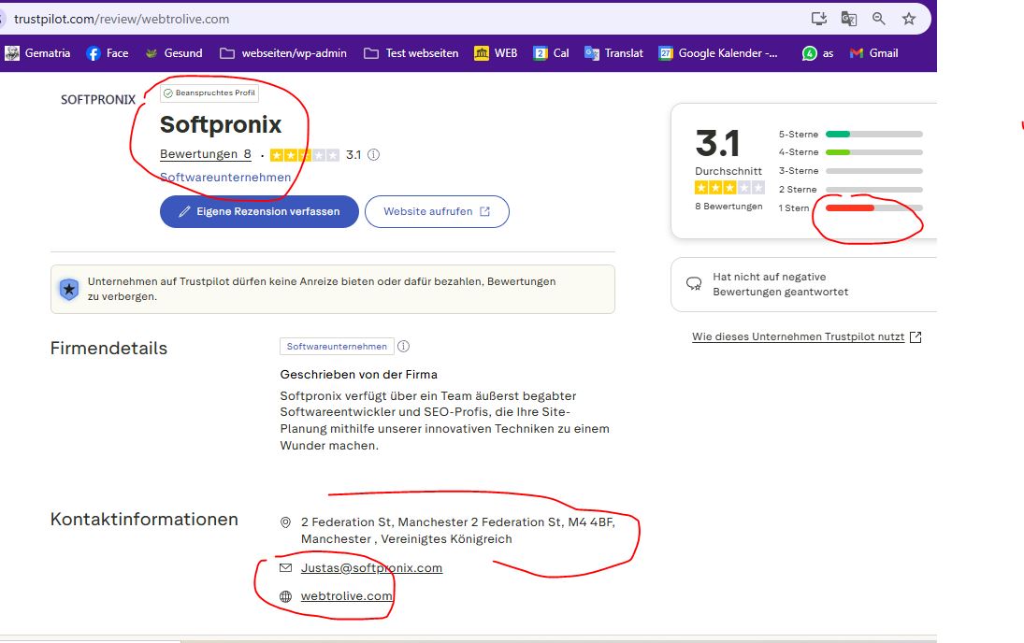Click the 'Hat nicht auf negative Bewertungen geantwortet' text
Viewport: 1024px width, 643px height.
[x=781, y=285]
